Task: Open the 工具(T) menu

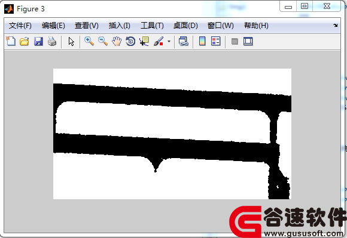Action: click(x=152, y=26)
